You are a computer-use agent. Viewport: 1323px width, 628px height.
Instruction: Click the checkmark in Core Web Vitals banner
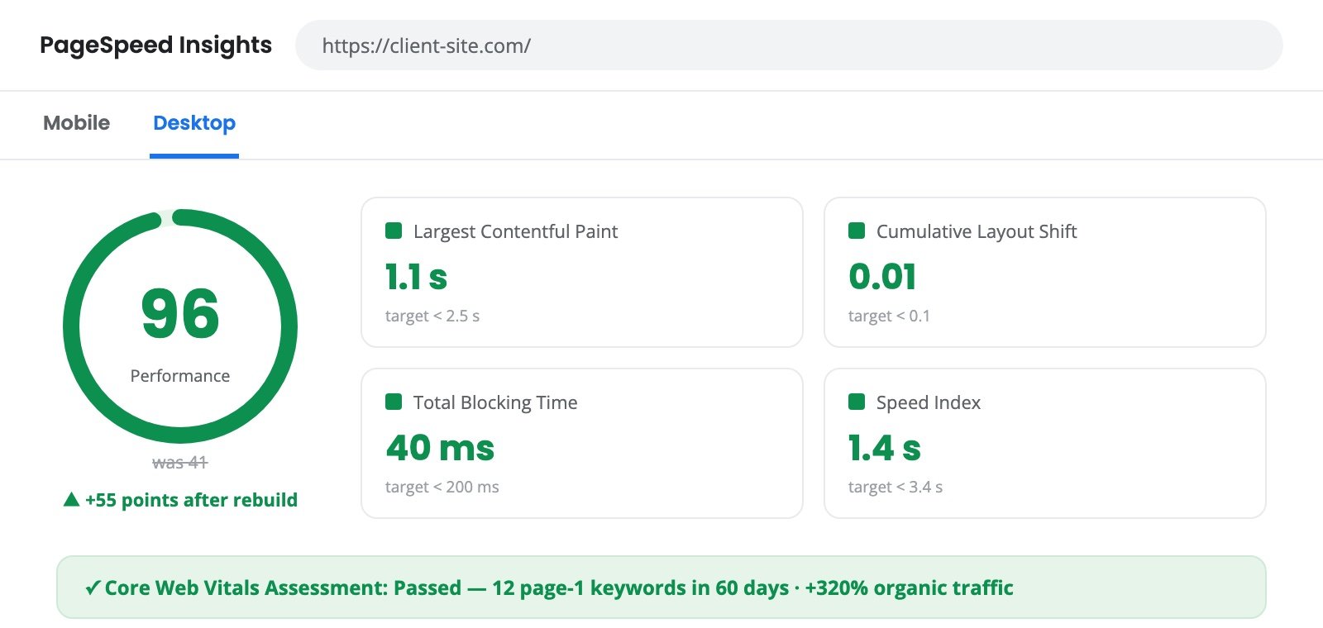click(93, 588)
